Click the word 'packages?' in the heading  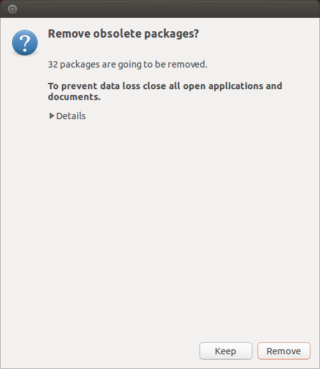(x=171, y=34)
